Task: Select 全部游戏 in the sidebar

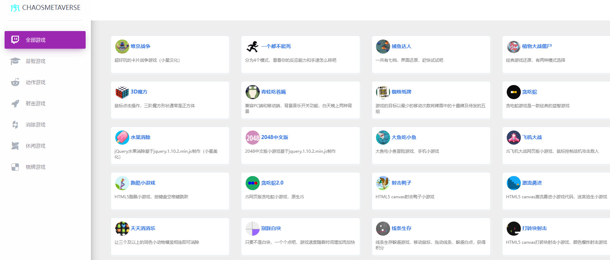Action: (x=36, y=40)
